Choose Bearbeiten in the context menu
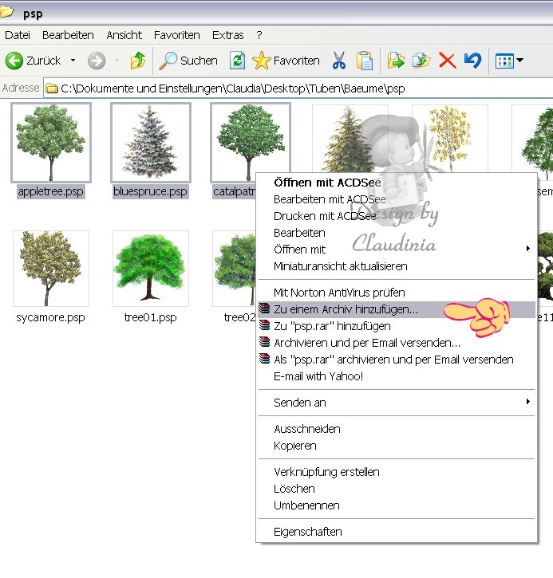The height and width of the screenshot is (578, 553). 397,233
